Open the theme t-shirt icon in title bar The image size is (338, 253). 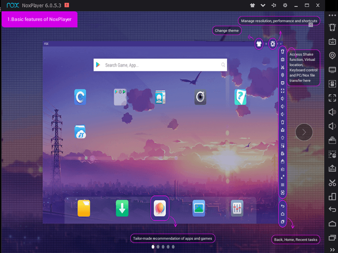pos(252,5)
